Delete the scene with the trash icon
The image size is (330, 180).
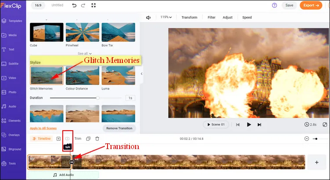click(97, 139)
